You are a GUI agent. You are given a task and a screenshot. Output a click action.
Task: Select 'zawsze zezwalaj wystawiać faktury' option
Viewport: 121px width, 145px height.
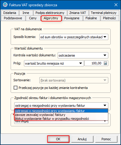[x=61, y=115]
